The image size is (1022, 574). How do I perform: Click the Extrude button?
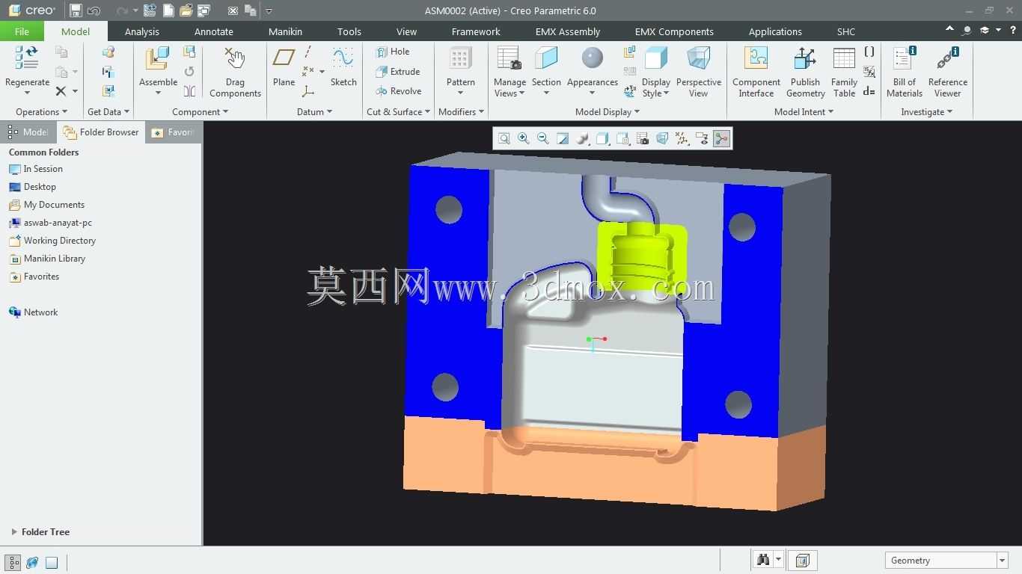[x=397, y=72]
